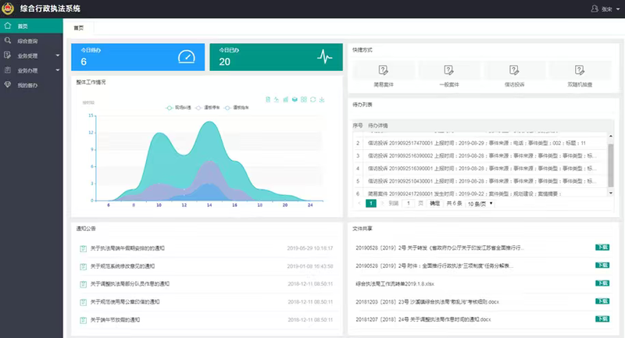
Task: Open the chart's data view icon
Action: click(x=268, y=99)
